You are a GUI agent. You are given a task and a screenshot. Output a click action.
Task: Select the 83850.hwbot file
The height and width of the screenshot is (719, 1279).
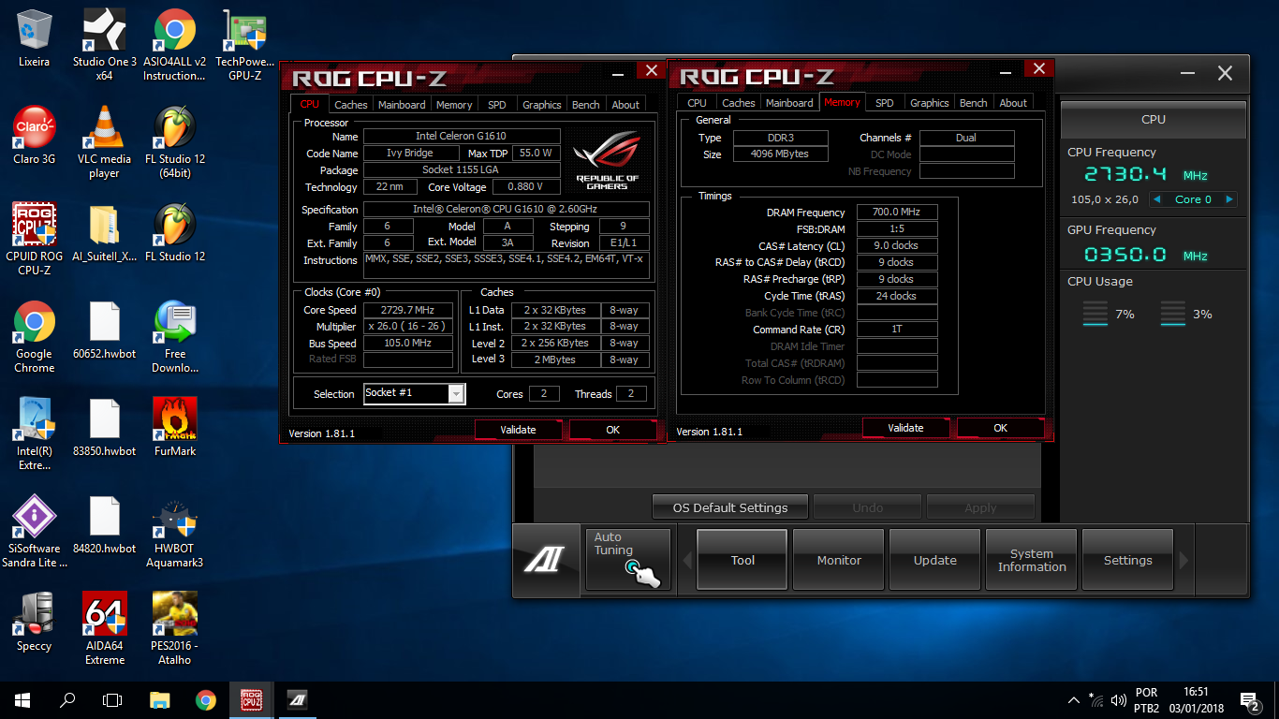point(105,428)
